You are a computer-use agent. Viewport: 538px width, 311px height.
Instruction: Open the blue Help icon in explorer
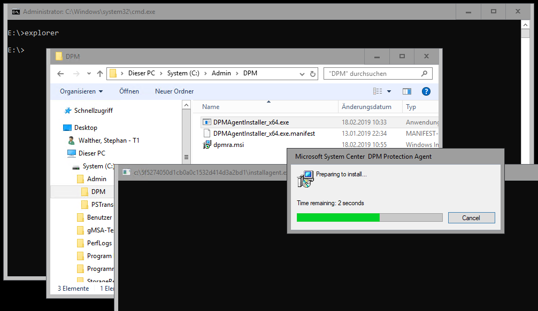[426, 91]
